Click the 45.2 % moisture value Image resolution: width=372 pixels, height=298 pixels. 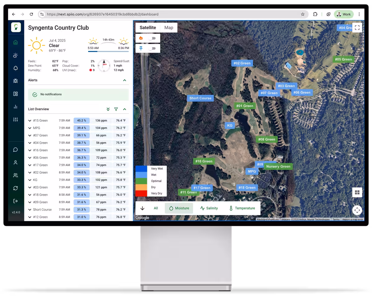point(82,121)
